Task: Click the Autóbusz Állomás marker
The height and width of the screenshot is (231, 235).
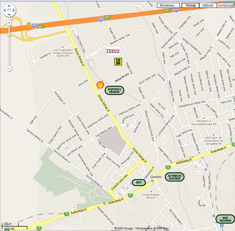Action: [x=175, y=177]
